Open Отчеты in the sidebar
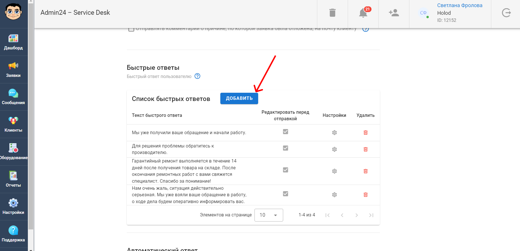The height and width of the screenshot is (251, 520). (x=13, y=179)
